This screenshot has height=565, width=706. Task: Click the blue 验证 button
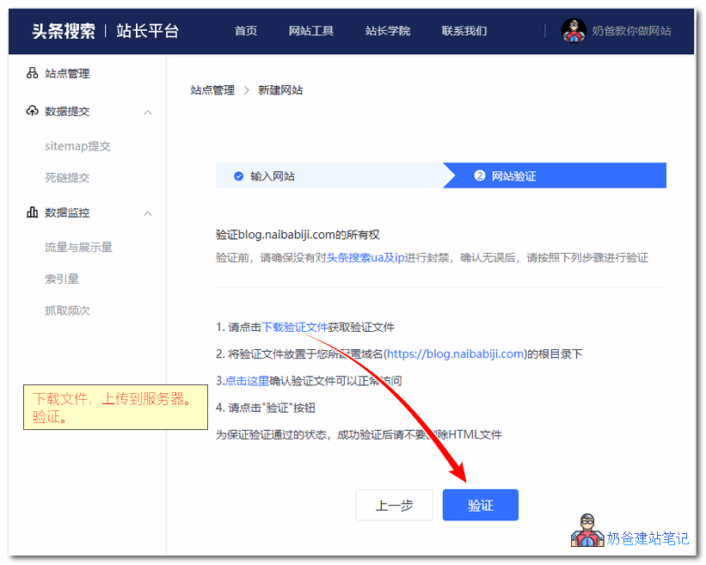coord(480,505)
